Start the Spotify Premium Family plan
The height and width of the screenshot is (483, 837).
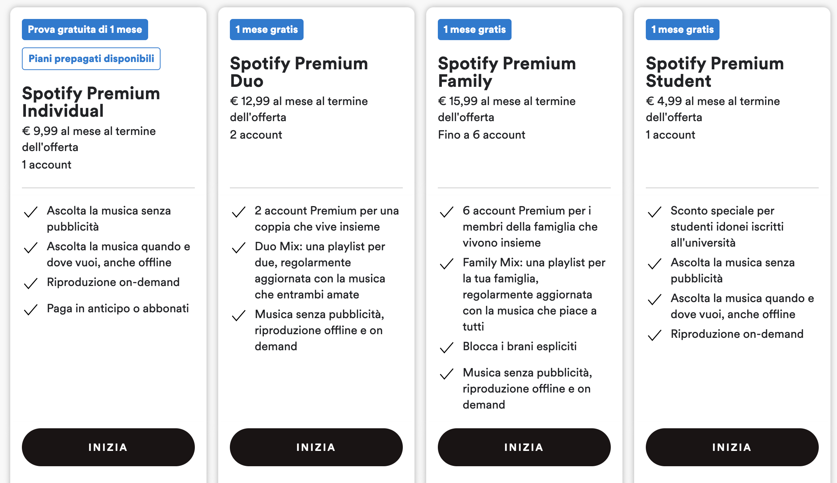[x=524, y=447]
